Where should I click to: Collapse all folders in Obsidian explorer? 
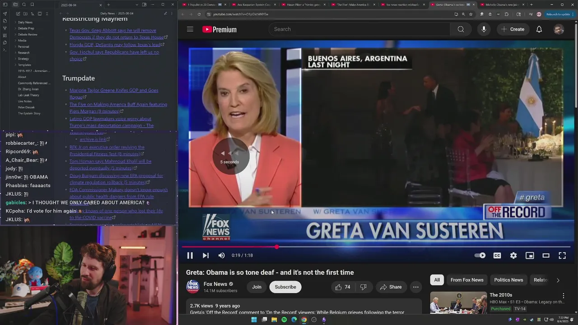(47, 14)
